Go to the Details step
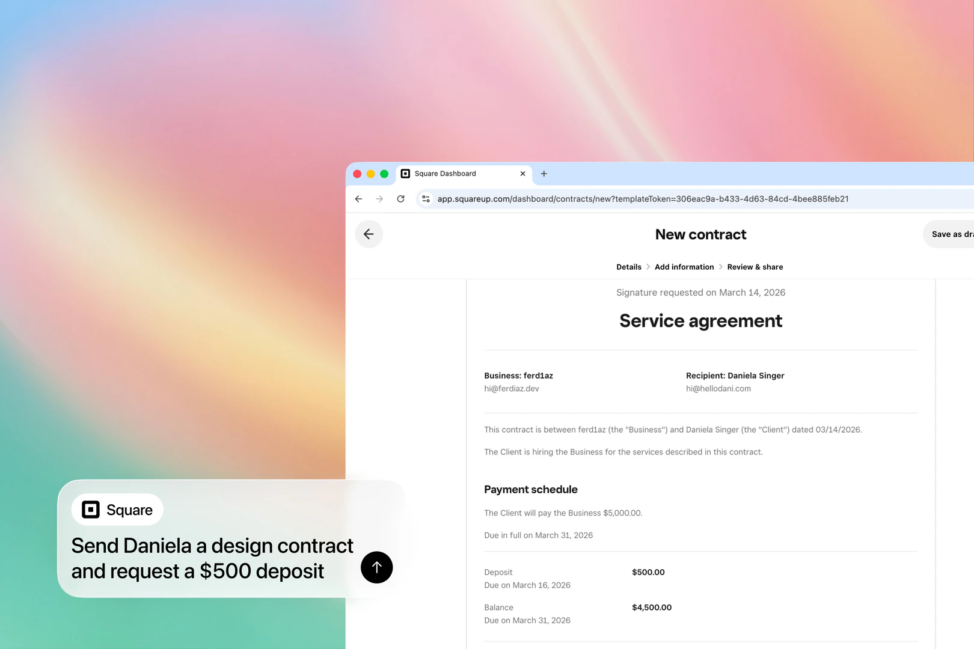Screen dimensions: 974x649 [628, 267]
